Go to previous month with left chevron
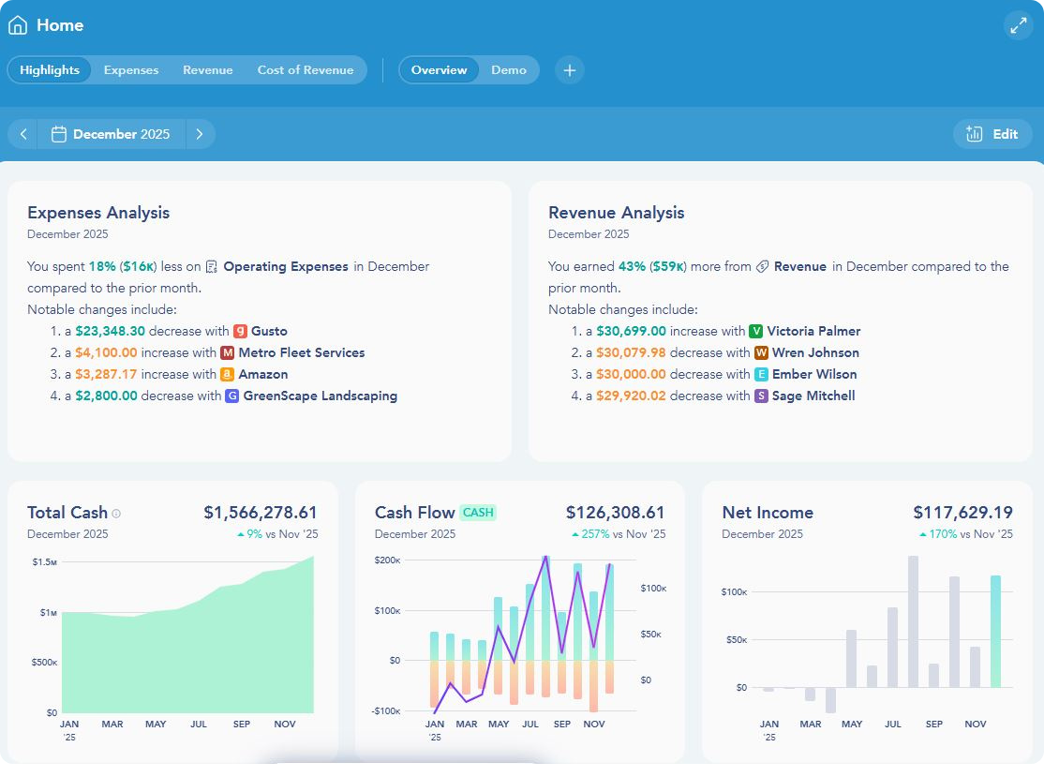This screenshot has height=777, width=1044. (x=23, y=134)
